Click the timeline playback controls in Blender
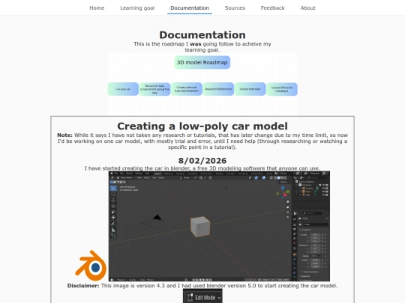The image size is (405, 303). [202, 280]
